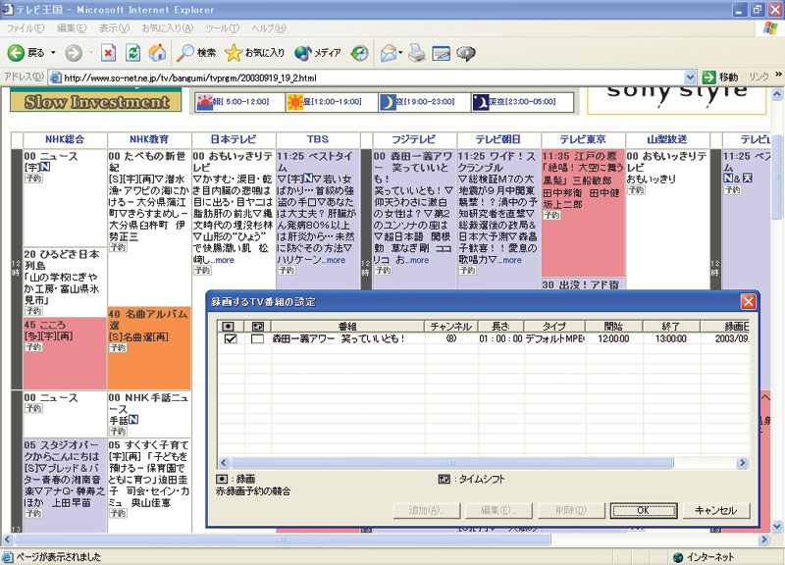Click the 長さ column header
The width and height of the screenshot is (785, 565).
tap(500, 327)
